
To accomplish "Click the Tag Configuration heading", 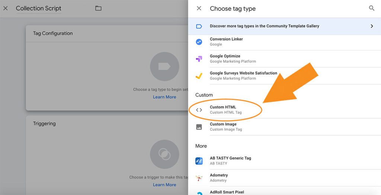I will click(53, 33).
